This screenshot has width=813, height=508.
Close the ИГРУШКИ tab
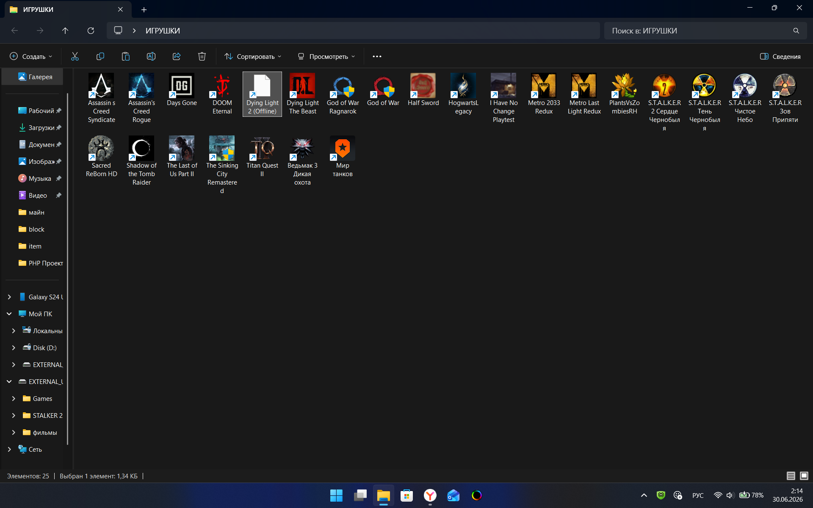pyautogui.click(x=120, y=9)
